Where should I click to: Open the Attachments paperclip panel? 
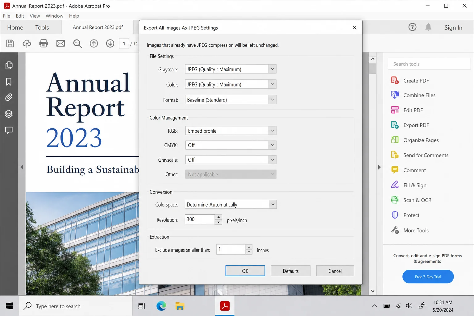pyautogui.click(x=9, y=98)
